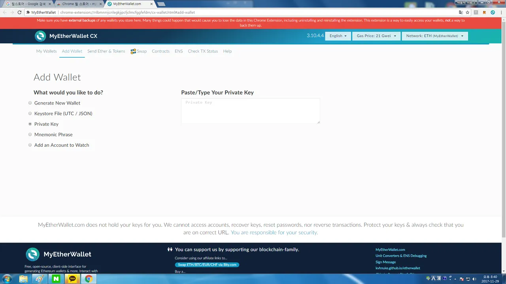Reload the page with the refresh icon
The width and height of the screenshot is (506, 284).
coord(19,12)
